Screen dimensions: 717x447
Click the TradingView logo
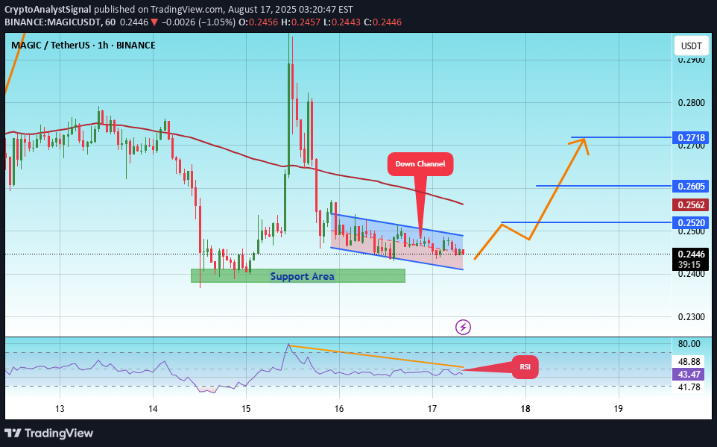point(49,434)
